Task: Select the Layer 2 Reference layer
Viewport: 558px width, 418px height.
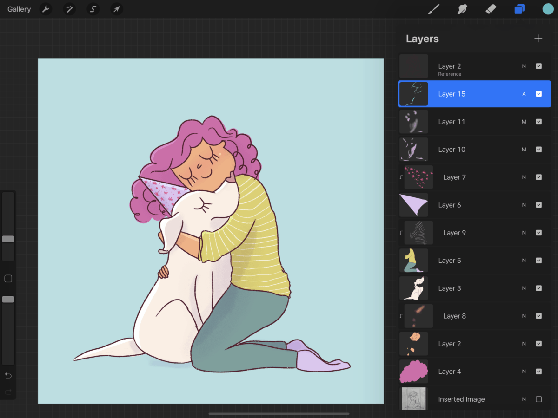Action: pyautogui.click(x=465, y=66)
